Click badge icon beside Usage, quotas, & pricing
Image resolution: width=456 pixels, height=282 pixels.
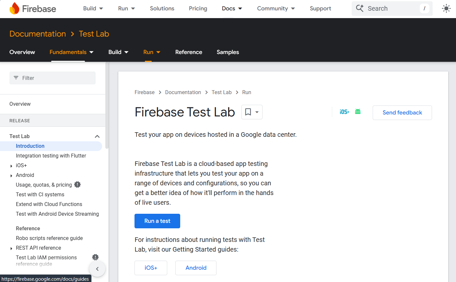click(x=77, y=184)
